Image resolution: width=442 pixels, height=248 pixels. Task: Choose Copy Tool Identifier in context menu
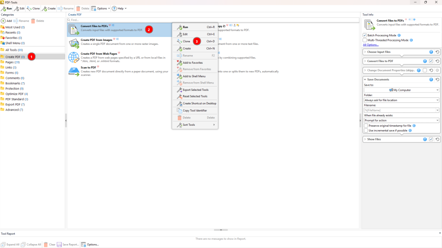[x=195, y=111]
